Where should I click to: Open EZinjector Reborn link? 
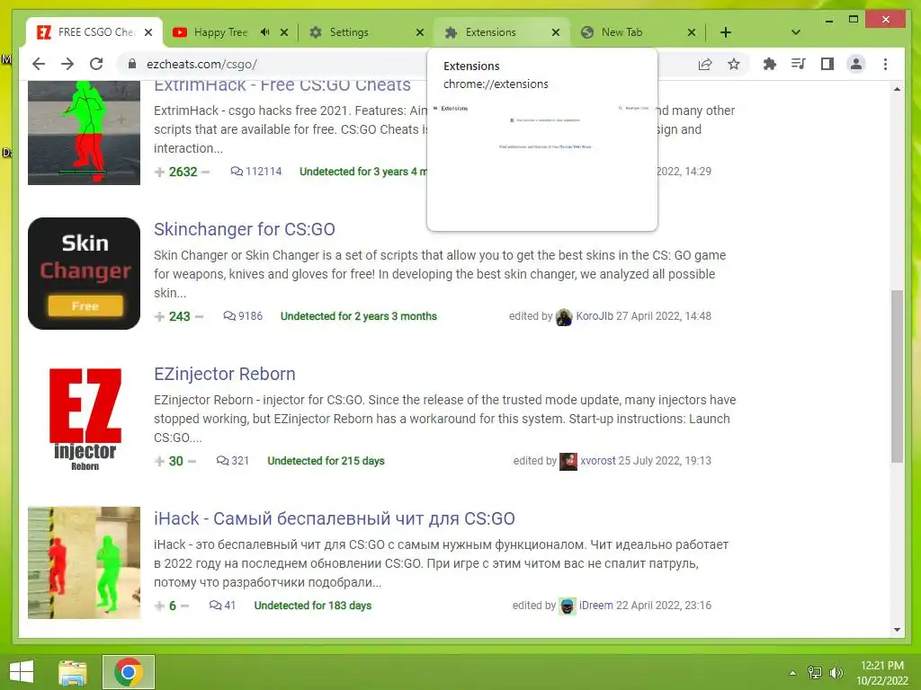pos(224,374)
